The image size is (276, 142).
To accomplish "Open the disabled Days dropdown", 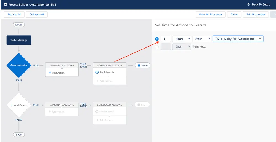I will [182, 47].
